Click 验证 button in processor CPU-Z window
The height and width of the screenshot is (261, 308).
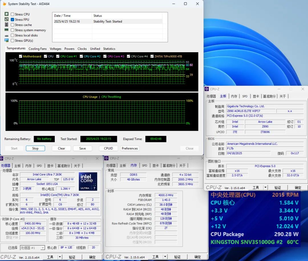[72, 257]
